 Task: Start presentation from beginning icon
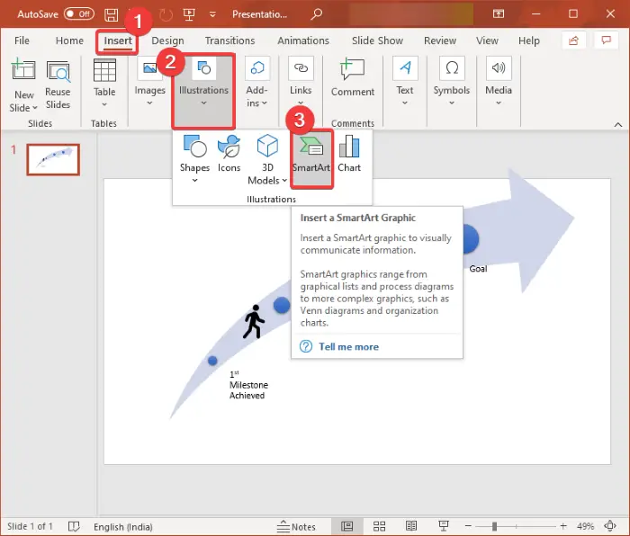point(189,14)
